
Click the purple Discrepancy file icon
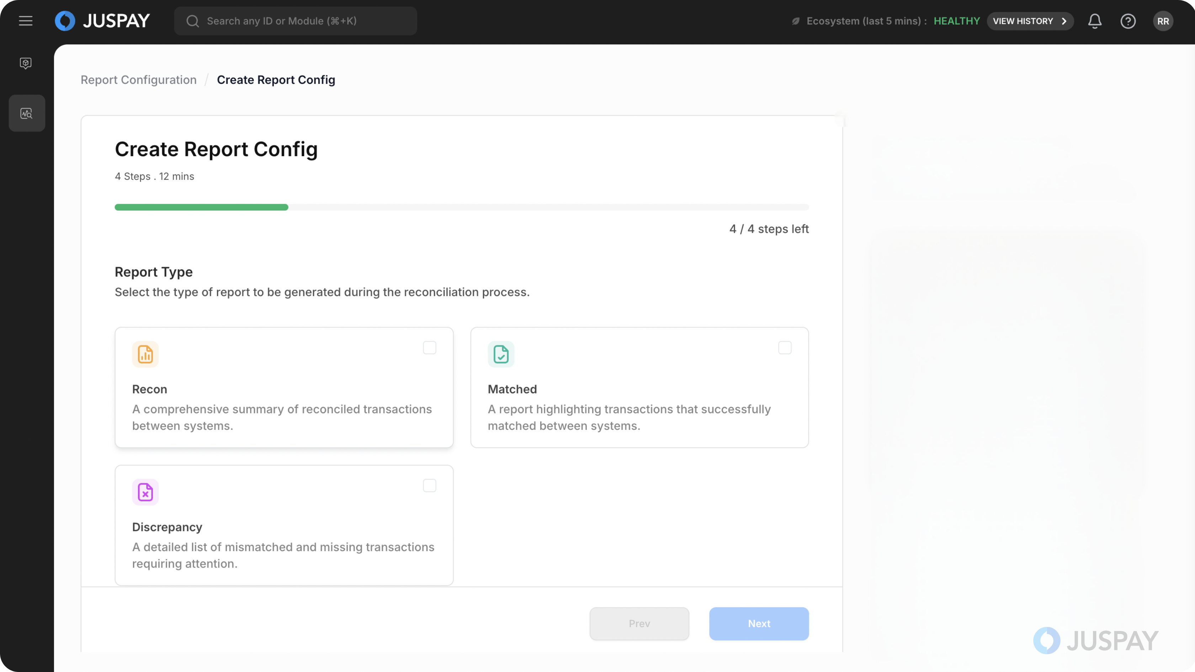click(145, 492)
